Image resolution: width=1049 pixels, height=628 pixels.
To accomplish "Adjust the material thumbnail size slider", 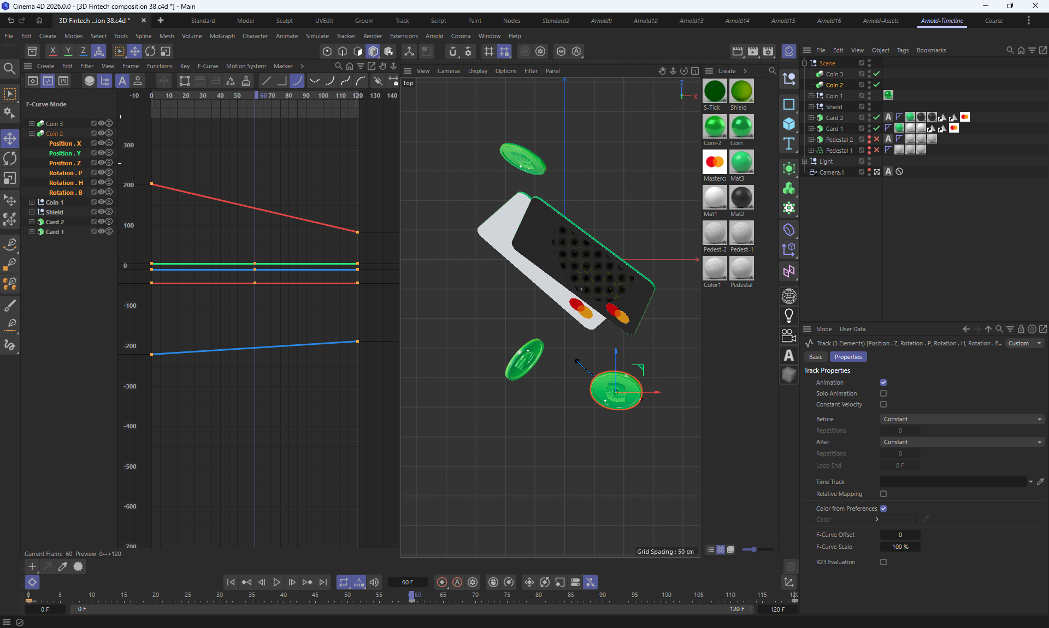I will click(754, 549).
